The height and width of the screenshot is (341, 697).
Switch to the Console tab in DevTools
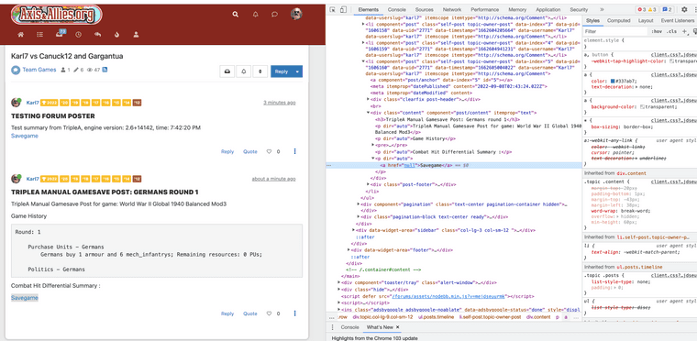point(396,9)
